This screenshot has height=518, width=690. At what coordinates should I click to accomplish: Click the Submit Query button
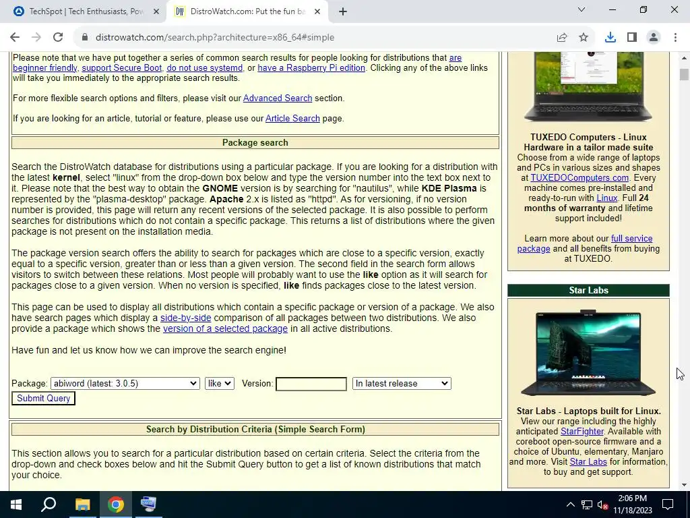click(x=43, y=398)
